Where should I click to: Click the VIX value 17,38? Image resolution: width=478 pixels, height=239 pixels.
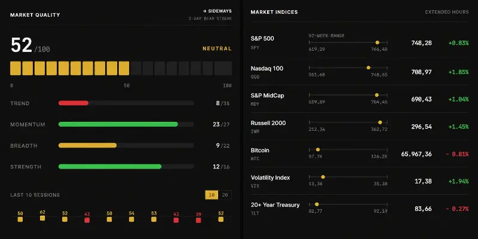(x=423, y=181)
